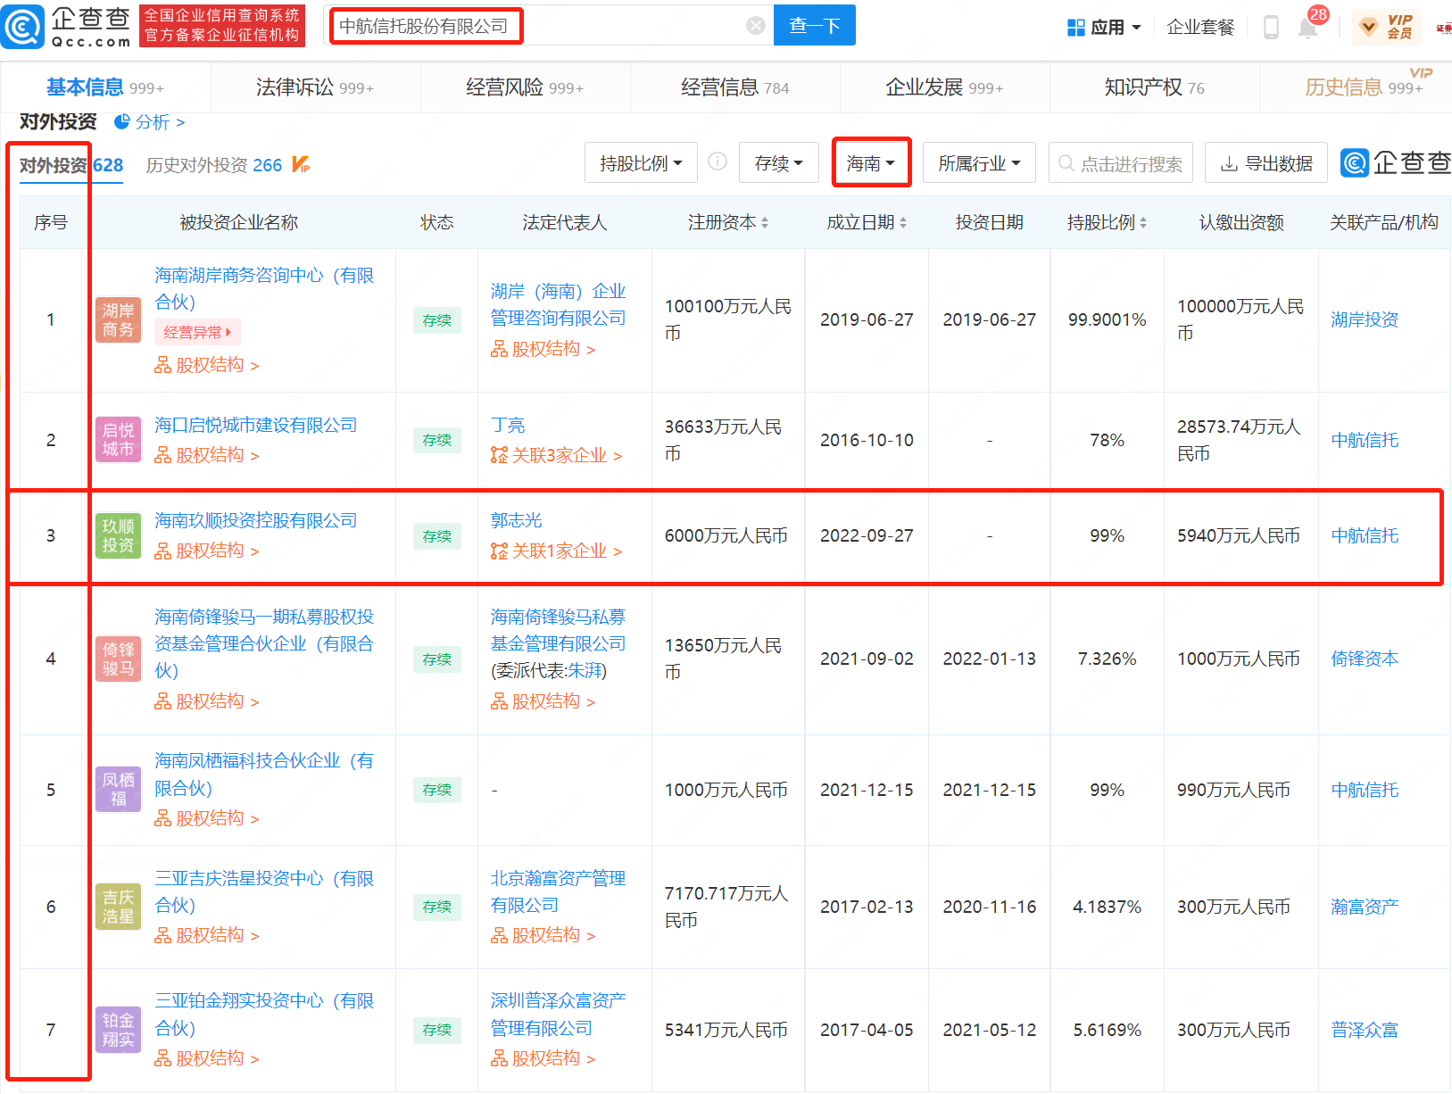This screenshot has height=1094, width=1452.
Task: Open 股权结构 under 海南凤栖福科技合伙企业
Action: pos(207,818)
